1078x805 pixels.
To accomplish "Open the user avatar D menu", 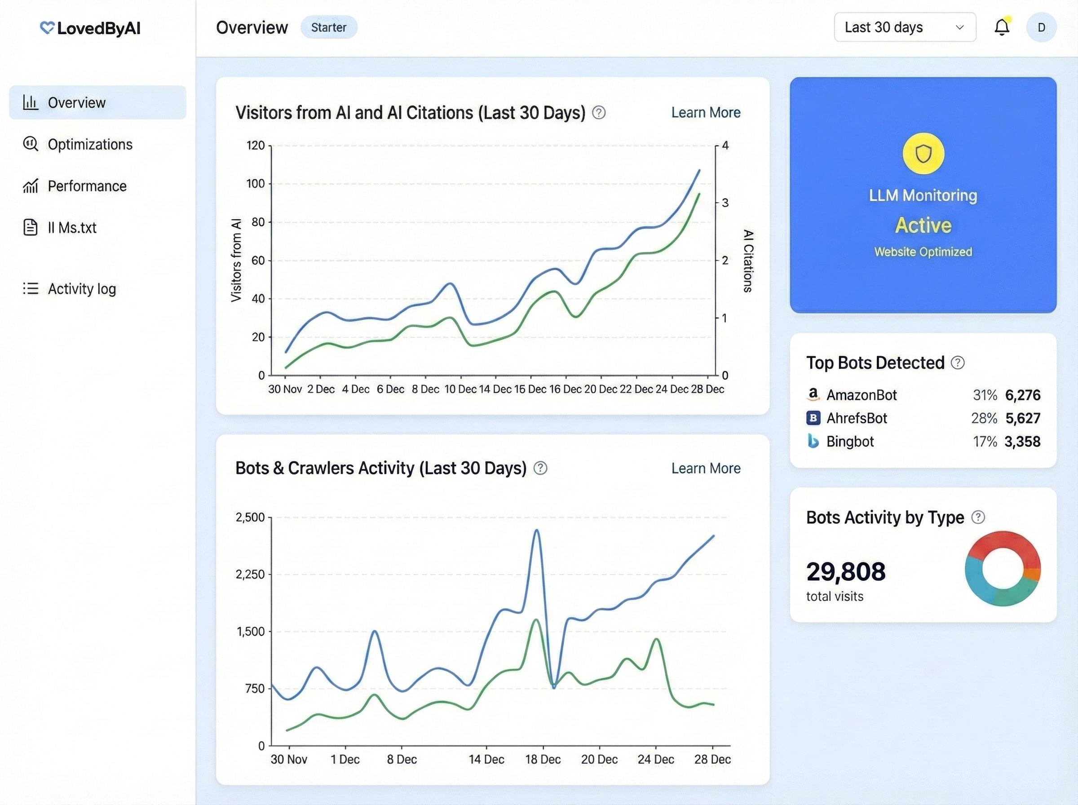I will tap(1041, 27).
